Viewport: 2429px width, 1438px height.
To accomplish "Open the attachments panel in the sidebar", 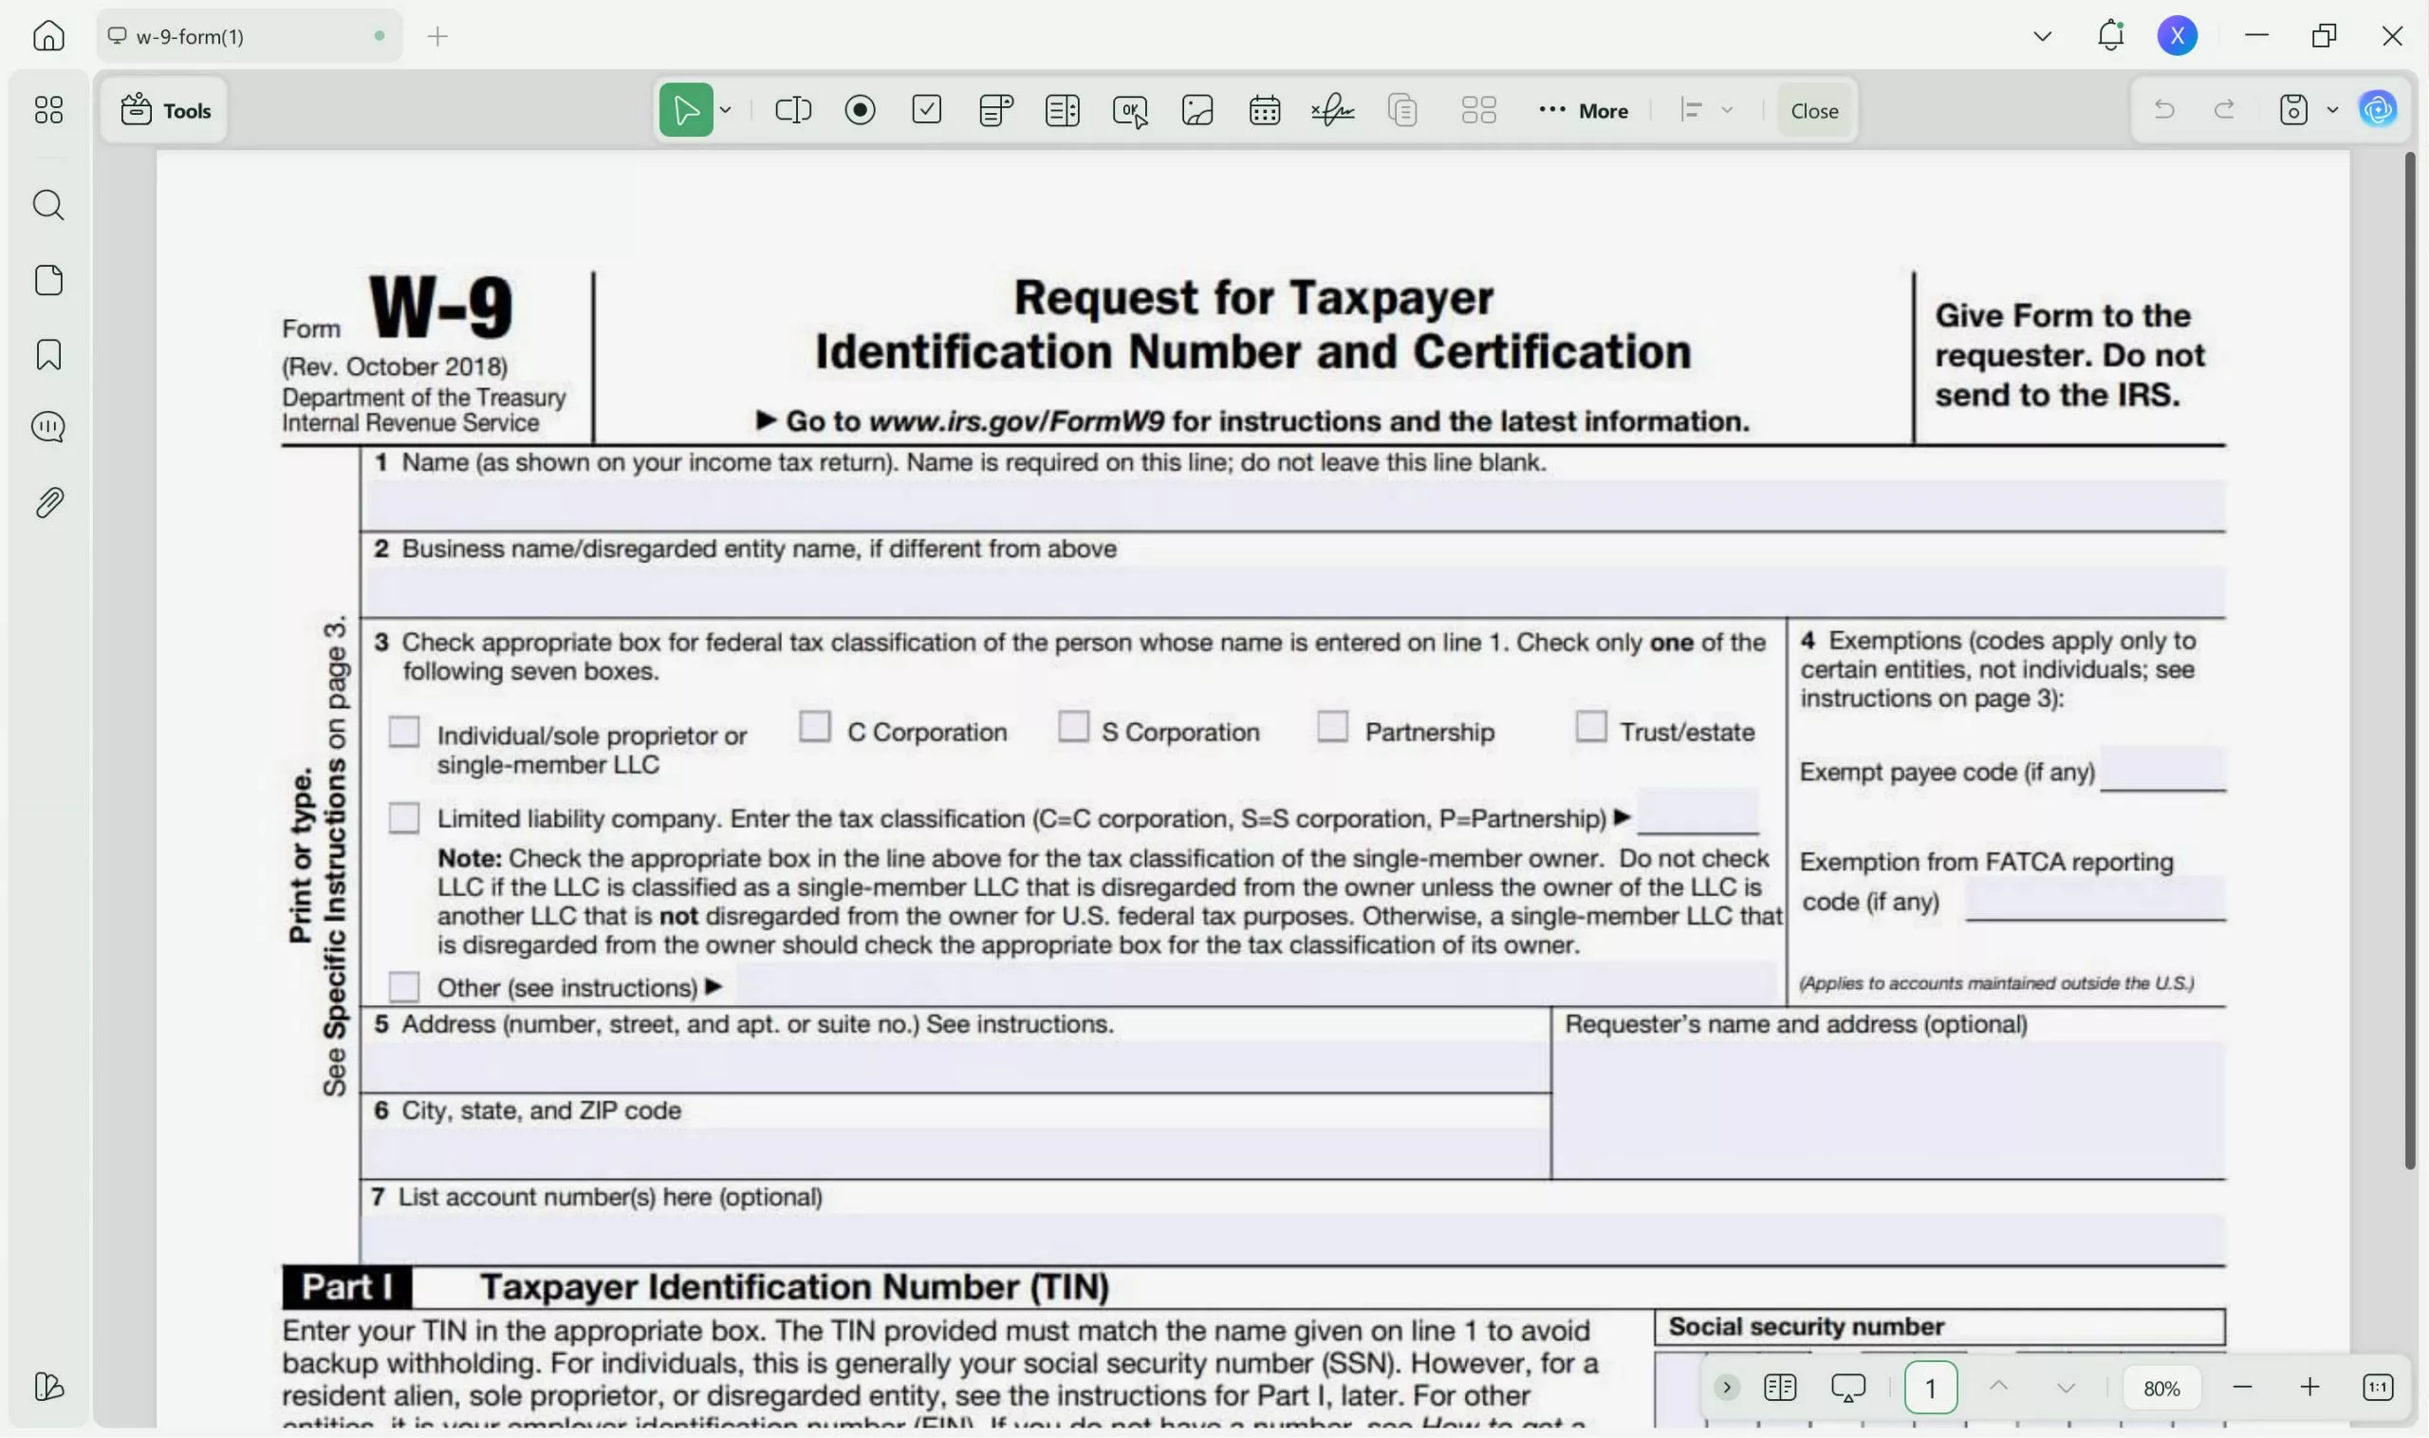I will (47, 501).
